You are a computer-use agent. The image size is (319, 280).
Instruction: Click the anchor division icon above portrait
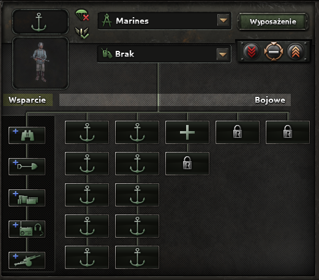click(x=40, y=22)
